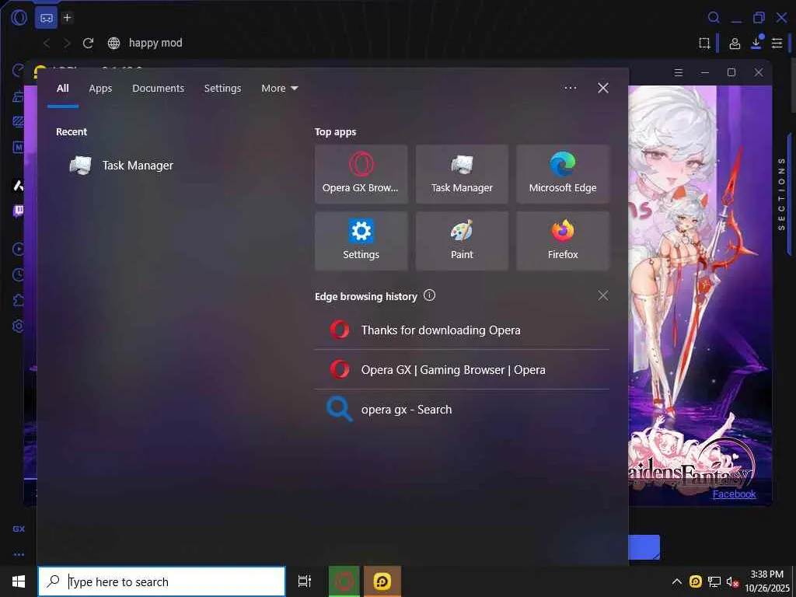Add a new Opera GX tab
796x597 pixels.
pos(67,18)
